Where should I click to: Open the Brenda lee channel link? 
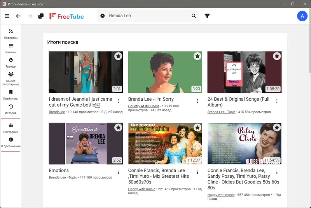57,112
